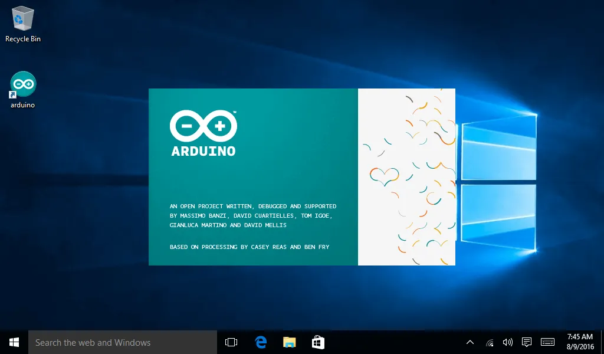Expand the hidden tray icons chevron
The image size is (604, 354).
point(470,342)
